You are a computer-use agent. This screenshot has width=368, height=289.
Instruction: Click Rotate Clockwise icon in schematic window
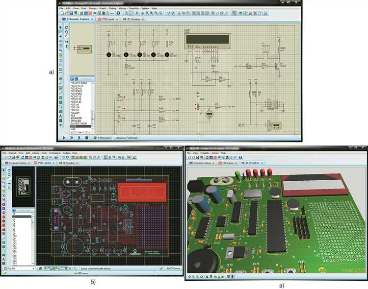[66, 27]
